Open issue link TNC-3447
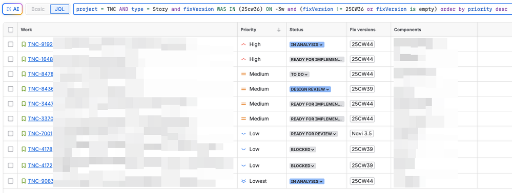The height and width of the screenshot is (193, 512). 41,104
